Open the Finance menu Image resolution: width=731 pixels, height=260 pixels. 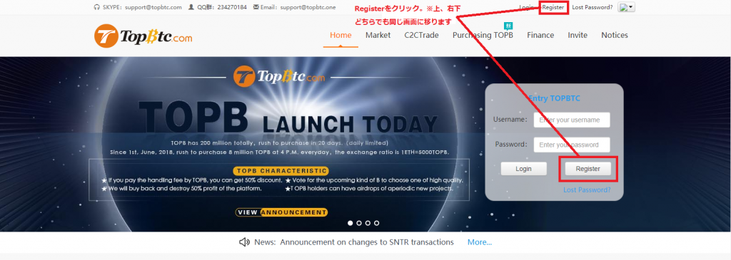click(540, 36)
